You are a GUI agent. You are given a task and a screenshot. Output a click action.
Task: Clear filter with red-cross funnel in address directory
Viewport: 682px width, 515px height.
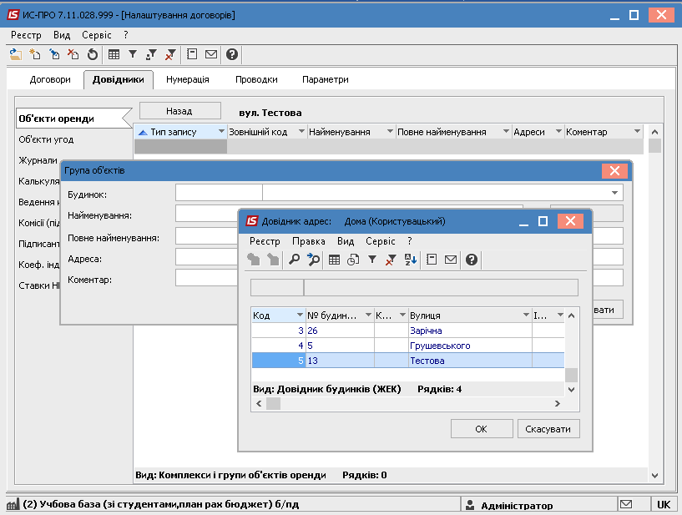(x=391, y=260)
